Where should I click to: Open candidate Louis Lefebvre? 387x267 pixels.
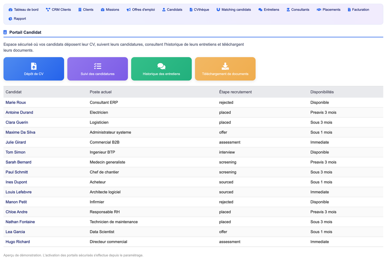click(19, 192)
